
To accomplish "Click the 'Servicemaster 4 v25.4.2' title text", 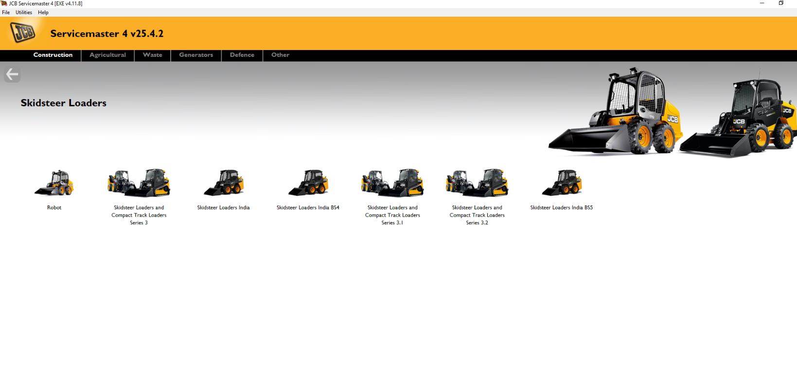I will pos(107,34).
